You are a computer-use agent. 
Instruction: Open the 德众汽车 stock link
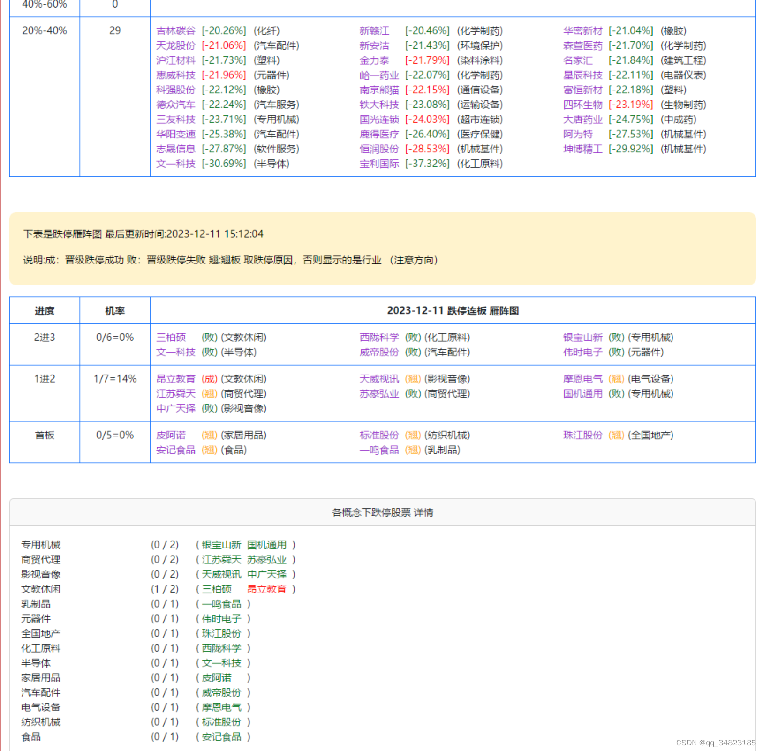(x=175, y=105)
